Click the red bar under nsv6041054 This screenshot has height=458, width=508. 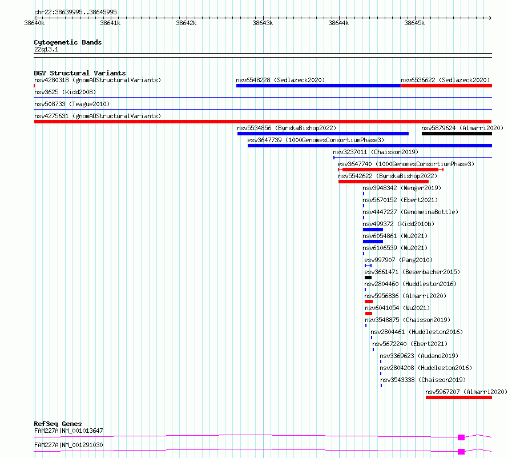click(x=369, y=314)
